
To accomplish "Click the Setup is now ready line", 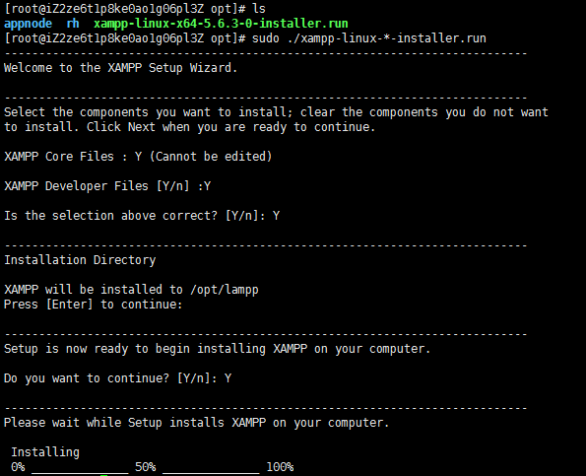I will tap(217, 349).
